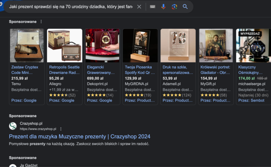This screenshot has width=271, height=167.
Task: Open three-dot options beside crazyshop.pl URL
Action: tap(61, 129)
